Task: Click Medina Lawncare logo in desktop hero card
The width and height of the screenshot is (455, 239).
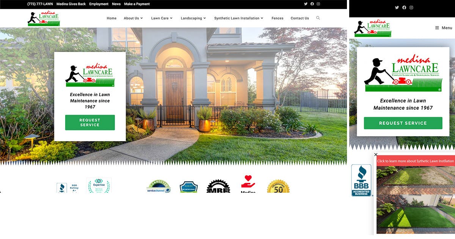Action: tap(90, 74)
